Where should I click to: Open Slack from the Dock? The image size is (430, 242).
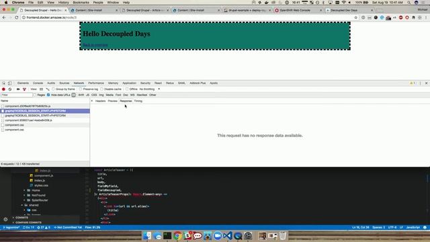point(187,236)
